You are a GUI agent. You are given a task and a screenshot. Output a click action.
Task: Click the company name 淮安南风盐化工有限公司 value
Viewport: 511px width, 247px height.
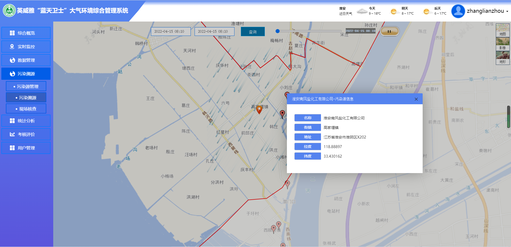click(344, 118)
